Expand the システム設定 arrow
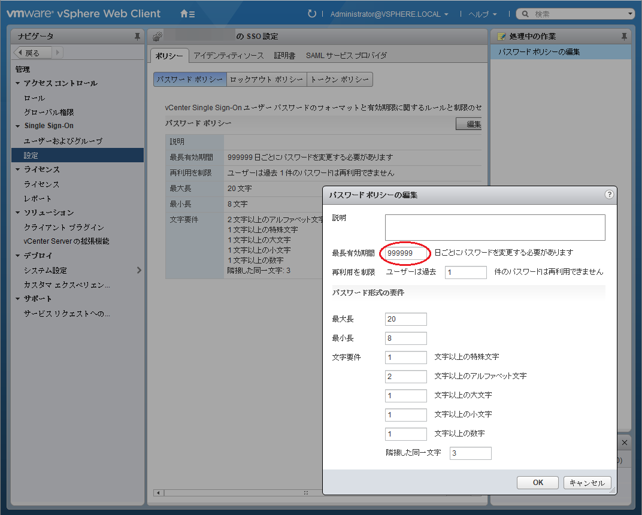The width and height of the screenshot is (642, 515). (139, 270)
